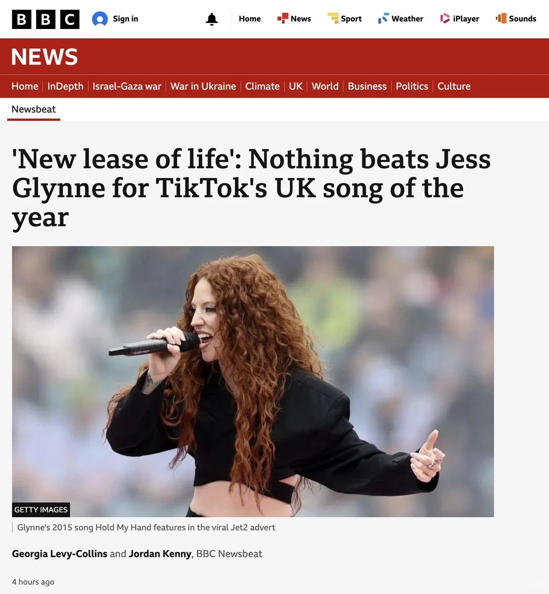This screenshot has height=594, width=549.
Task: Click the blue Sign in avatar icon
Action: click(100, 19)
